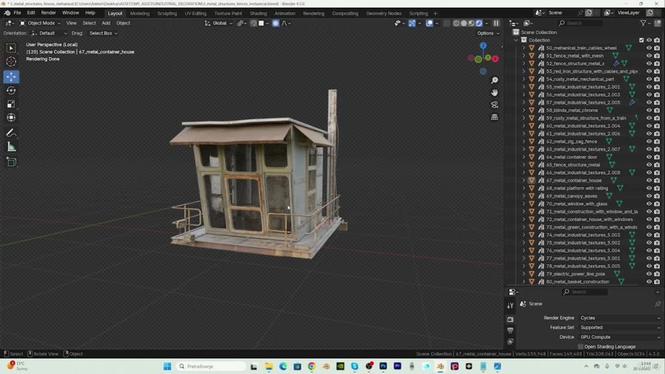The height and width of the screenshot is (374, 665).
Task: Click the viewport Options button
Action: (x=487, y=33)
